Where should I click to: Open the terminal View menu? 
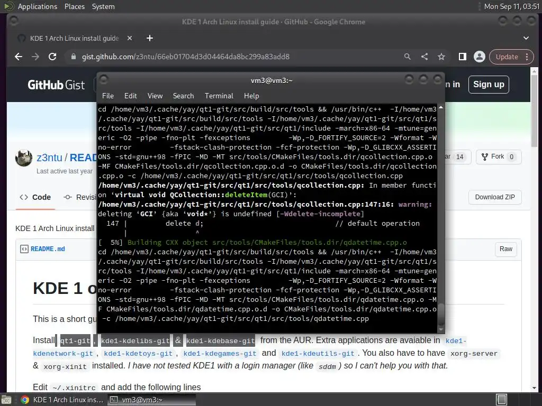[x=155, y=96]
